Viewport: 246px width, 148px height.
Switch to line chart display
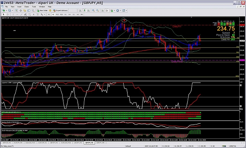pos(89,11)
